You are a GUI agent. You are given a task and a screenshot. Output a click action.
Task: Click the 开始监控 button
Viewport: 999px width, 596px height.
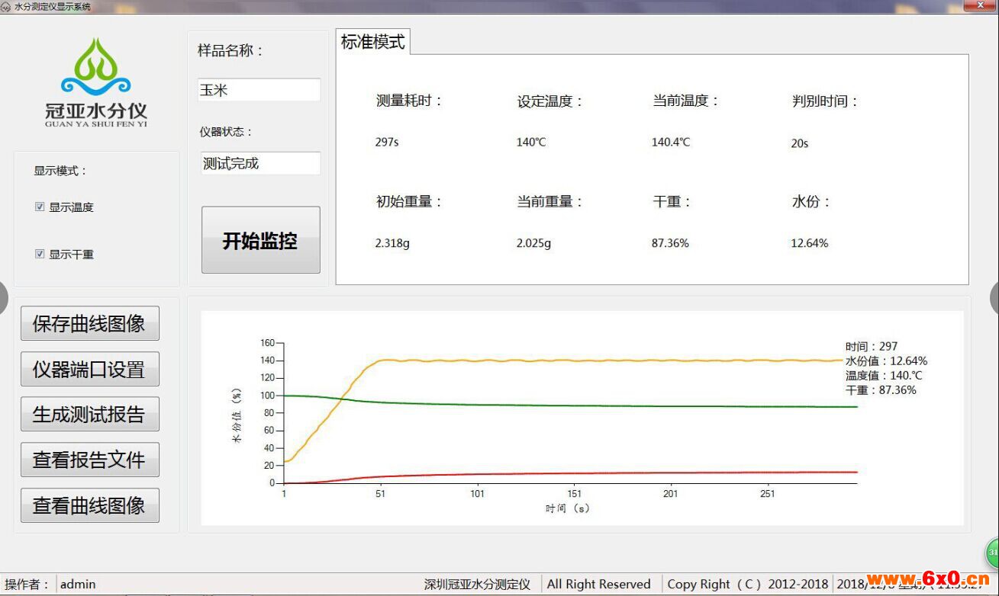(x=260, y=240)
